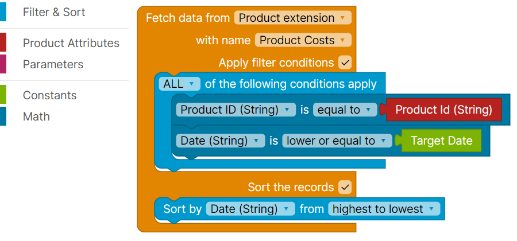Change the lower or equal to operator
The image size is (517, 241).
coord(337,141)
